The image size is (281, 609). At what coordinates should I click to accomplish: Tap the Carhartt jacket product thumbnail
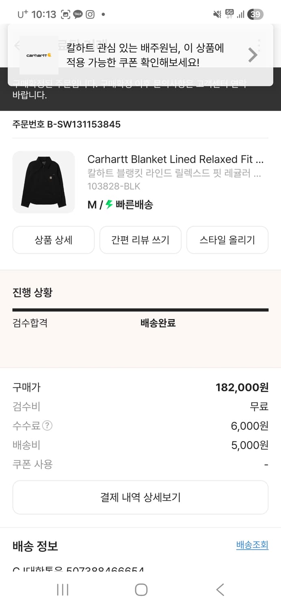(43, 182)
